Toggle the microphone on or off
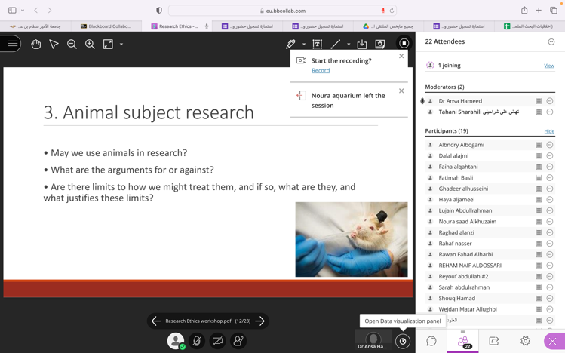 pyautogui.click(x=197, y=341)
